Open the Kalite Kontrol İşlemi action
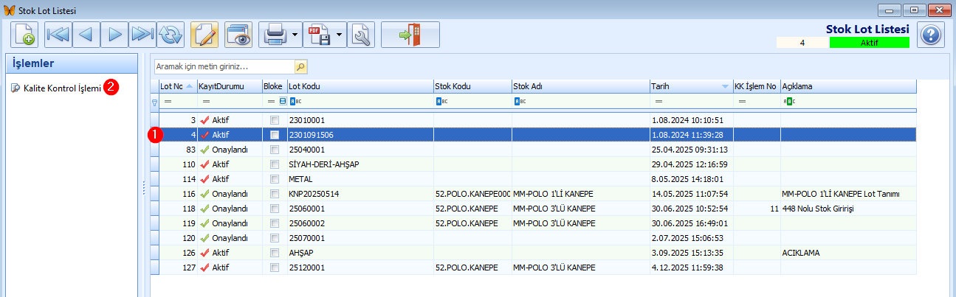This screenshot has width=956, height=297. click(58, 88)
